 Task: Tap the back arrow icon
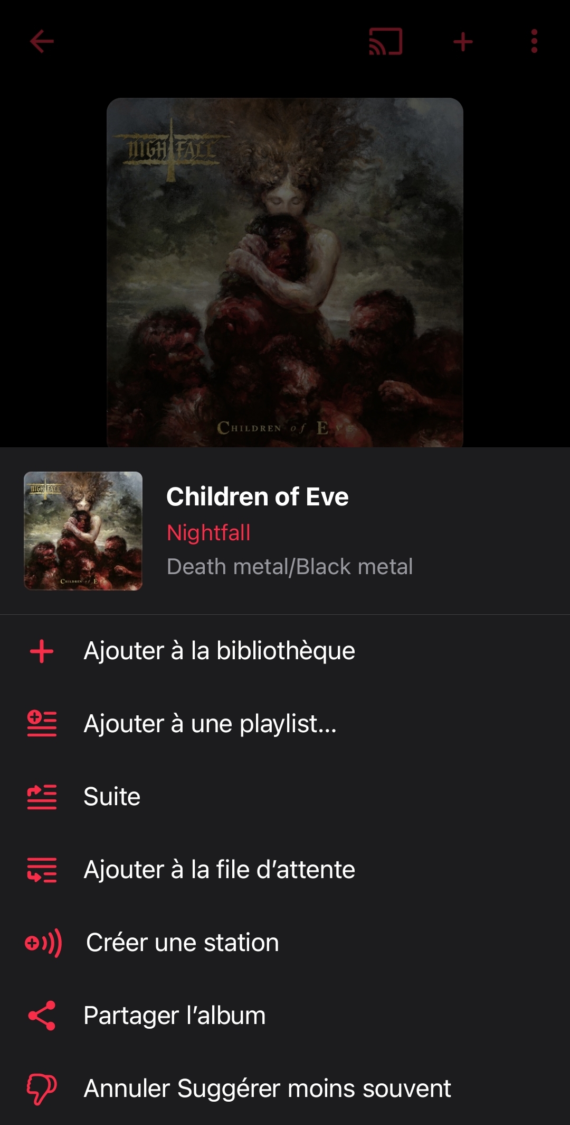tap(42, 42)
